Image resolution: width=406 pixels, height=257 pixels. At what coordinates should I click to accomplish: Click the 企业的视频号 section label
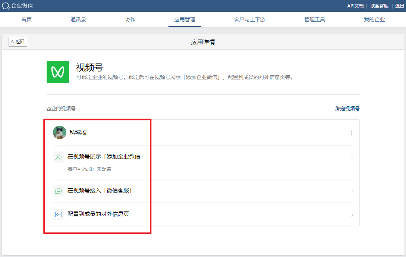pos(61,109)
